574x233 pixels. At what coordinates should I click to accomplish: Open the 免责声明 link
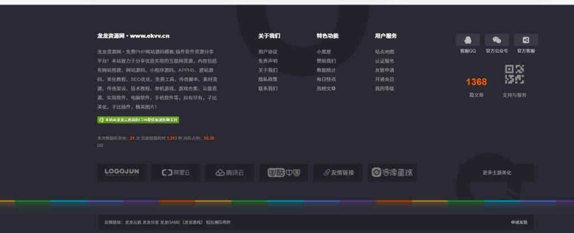tap(268, 61)
